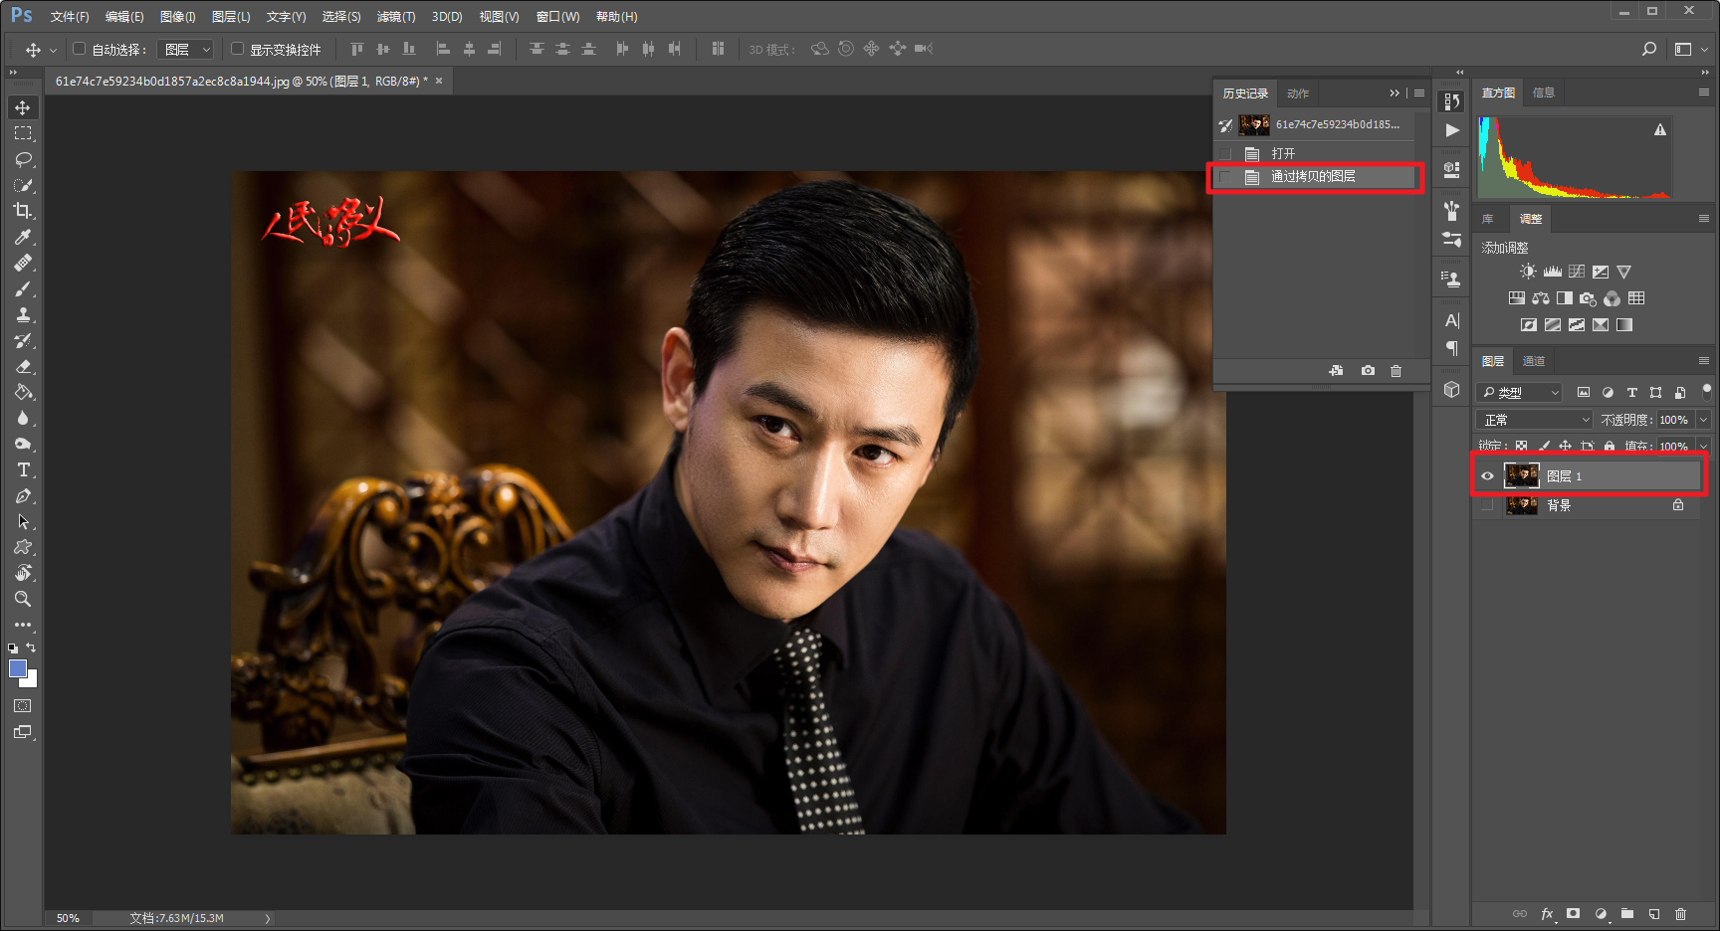Select the Brush tool
This screenshot has height=931, width=1720.
[23, 288]
